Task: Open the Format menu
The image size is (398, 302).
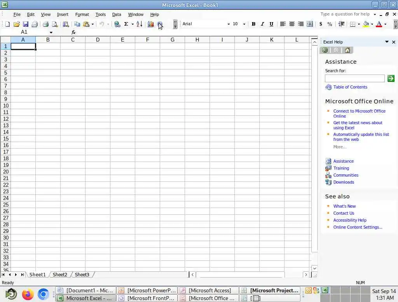Action: click(82, 14)
